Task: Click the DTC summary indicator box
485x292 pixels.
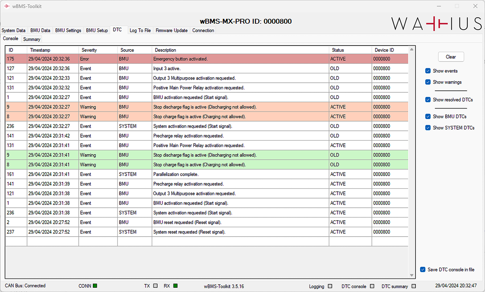Action: [x=414, y=286]
